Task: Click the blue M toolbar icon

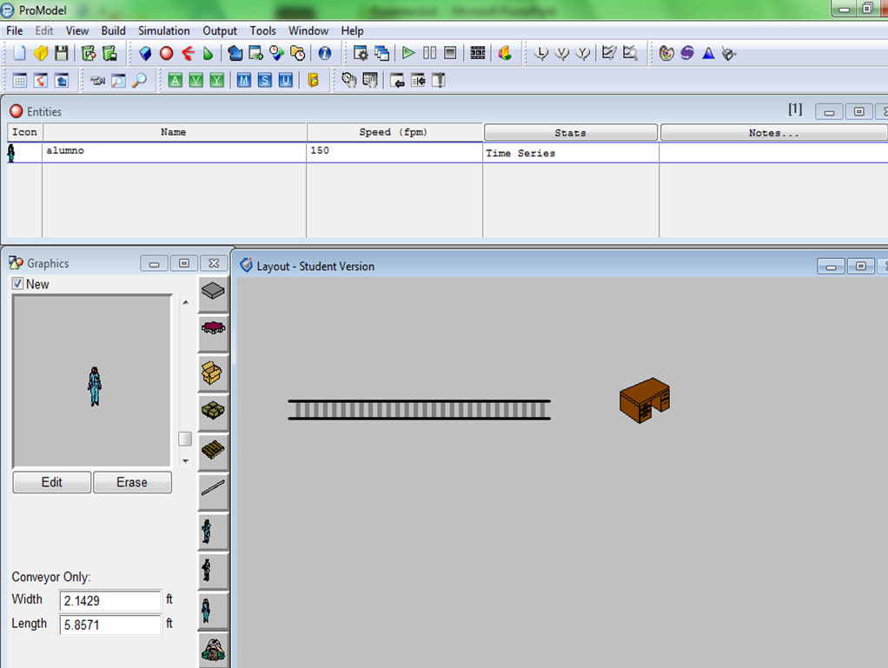Action: tap(243, 81)
